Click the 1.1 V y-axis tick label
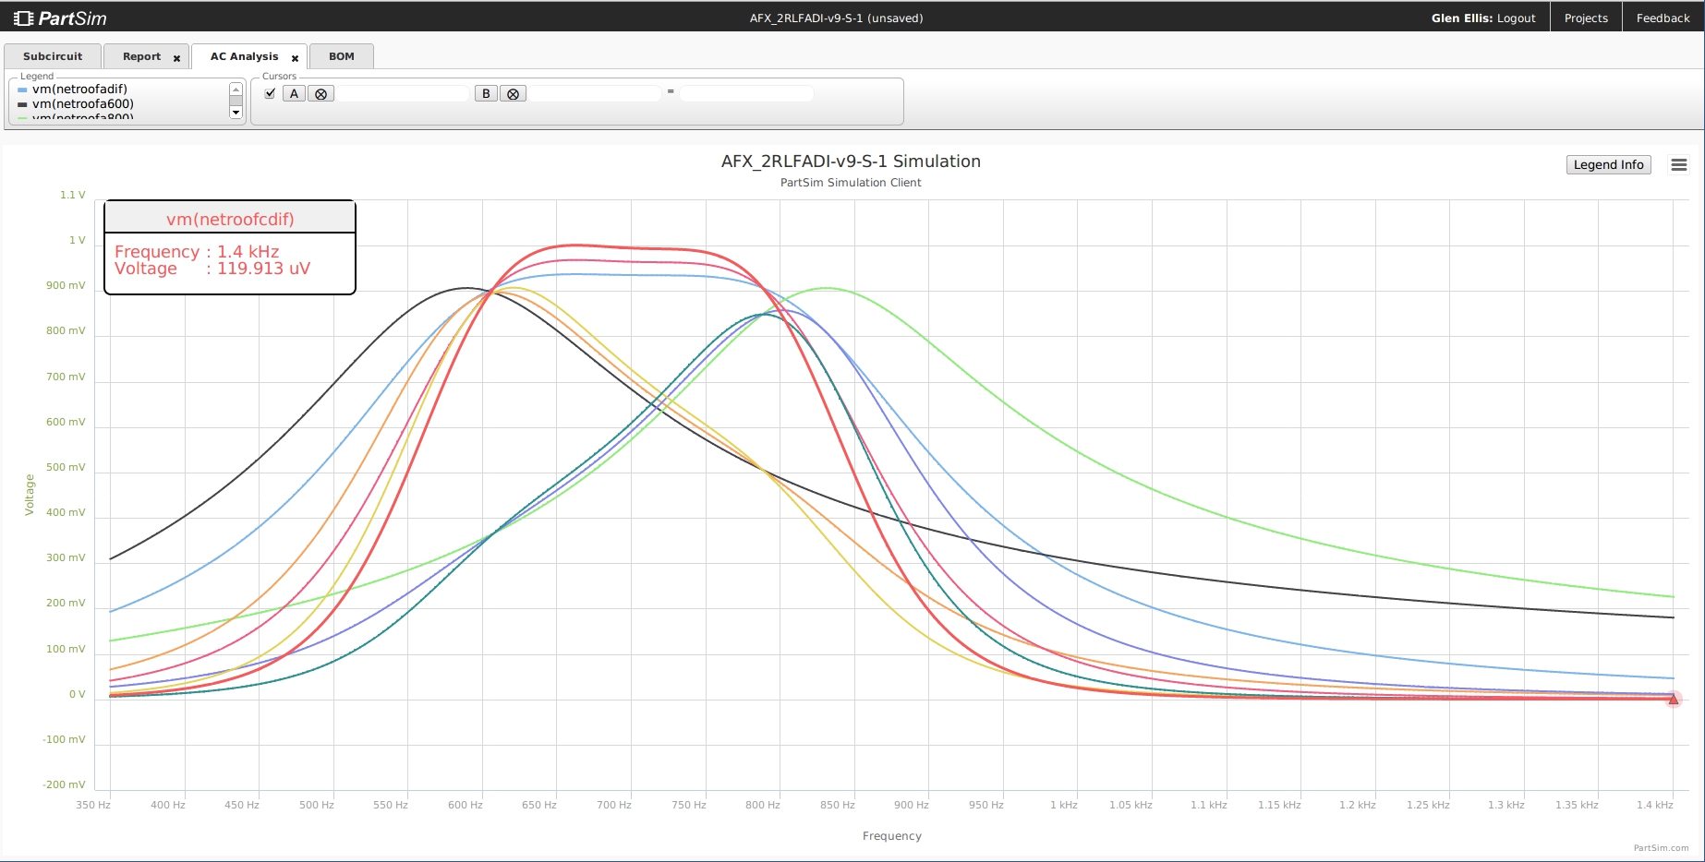Viewport: 1705px width, 862px height. 72,195
